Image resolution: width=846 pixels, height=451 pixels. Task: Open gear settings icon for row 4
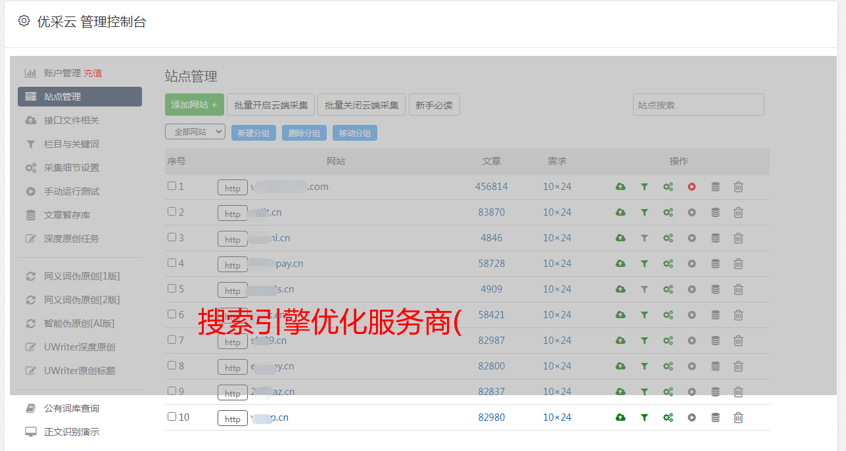coord(668,264)
